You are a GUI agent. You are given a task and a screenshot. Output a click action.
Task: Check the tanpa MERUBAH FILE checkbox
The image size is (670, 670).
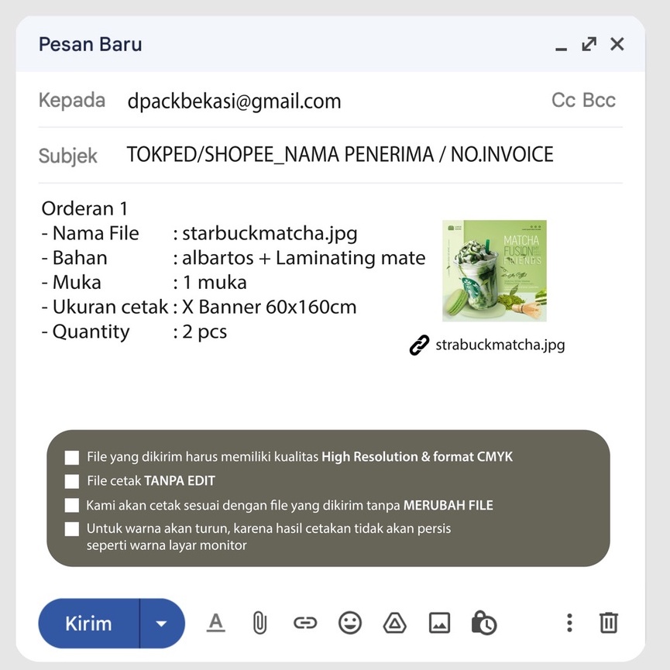pyautogui.click(x=72, y=505)
